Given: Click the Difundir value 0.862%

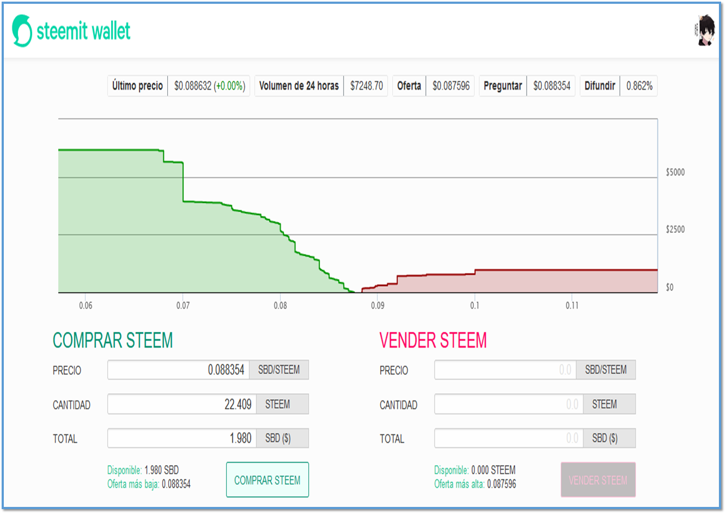Looking at the screenshot, I should (639, 86).
